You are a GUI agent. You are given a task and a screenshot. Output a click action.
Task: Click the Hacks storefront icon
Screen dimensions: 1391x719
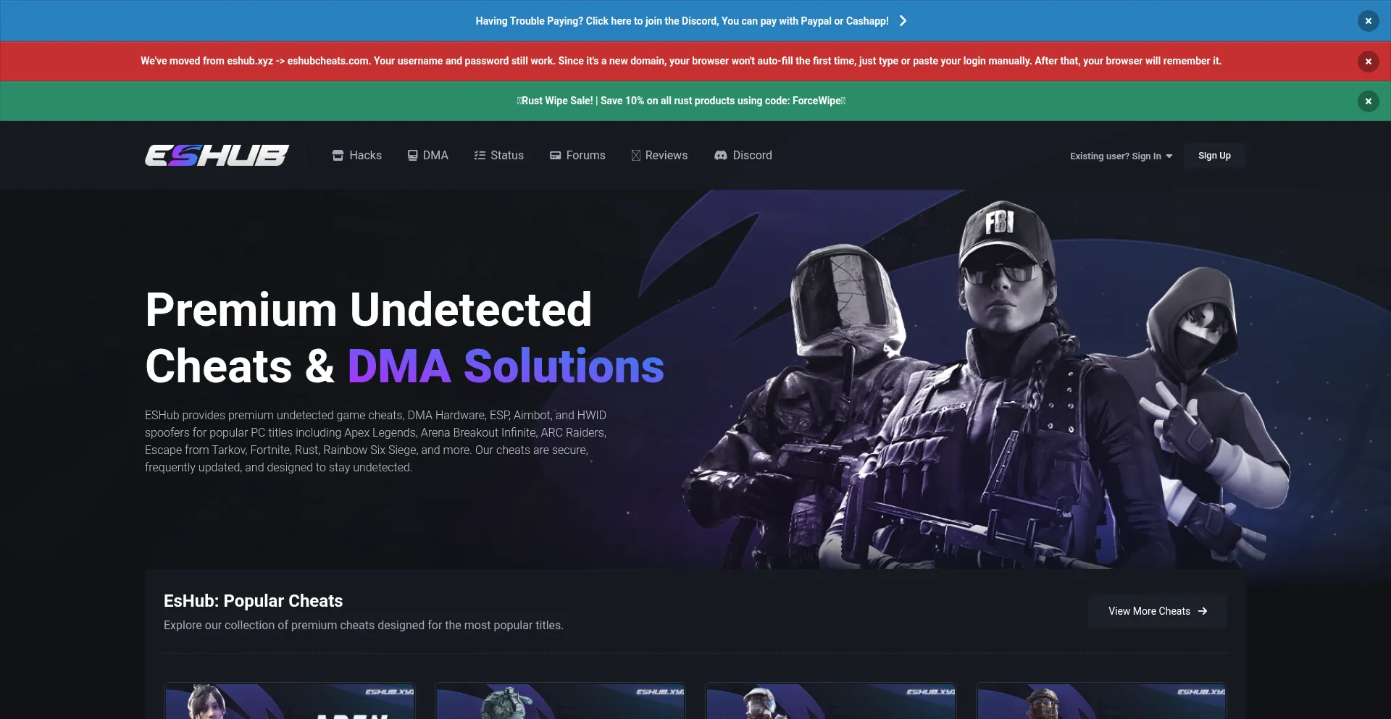click(x=338, y=156)
